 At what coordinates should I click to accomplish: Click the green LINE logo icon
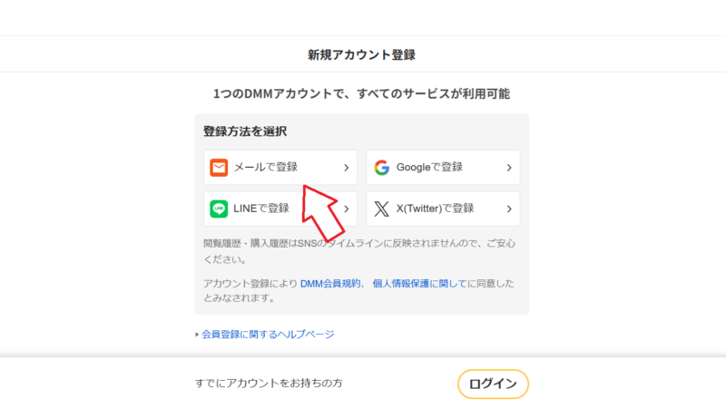click(x=219, y=209)
